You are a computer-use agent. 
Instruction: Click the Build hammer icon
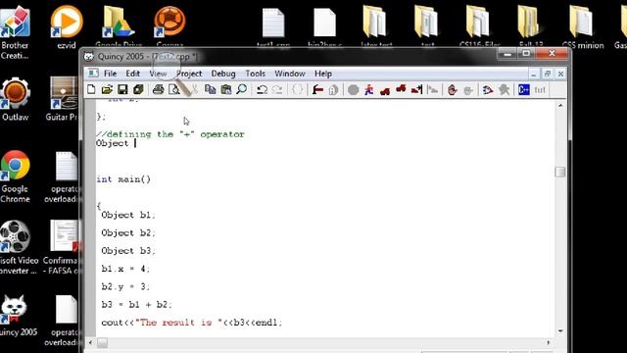click(x=317, y=89)
